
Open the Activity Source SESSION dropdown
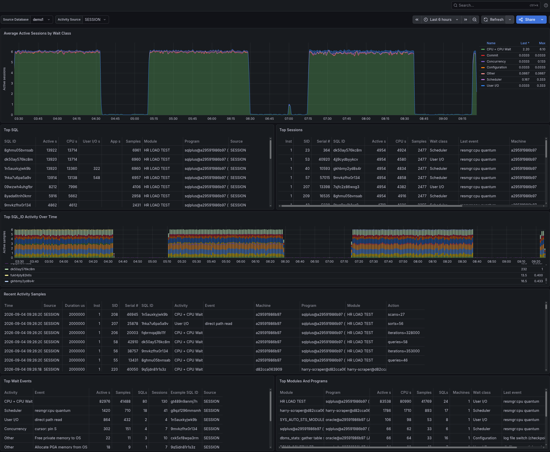pyautogui.click(x=96, y=20)
